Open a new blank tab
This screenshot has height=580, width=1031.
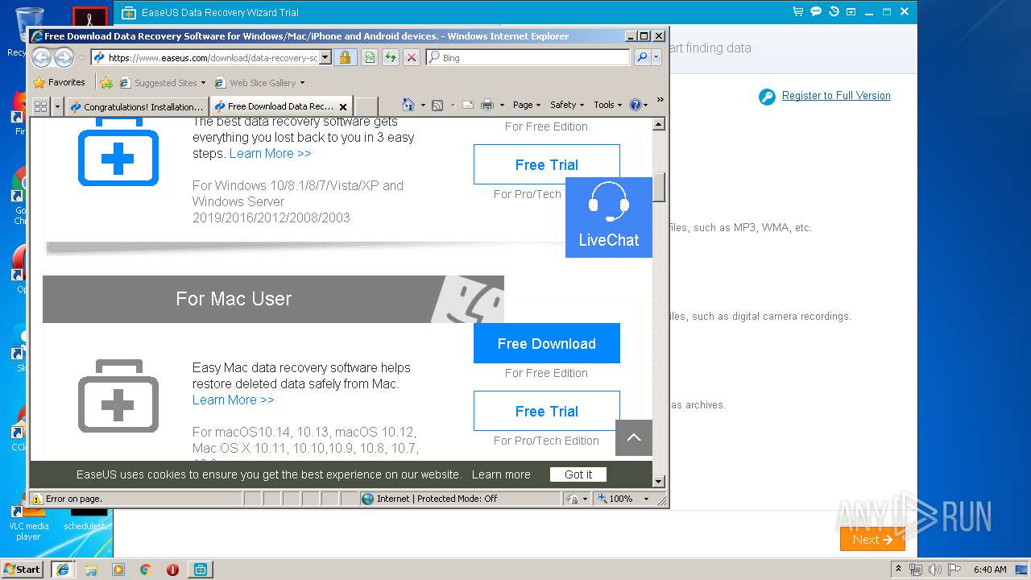click(x=366, y=106)
